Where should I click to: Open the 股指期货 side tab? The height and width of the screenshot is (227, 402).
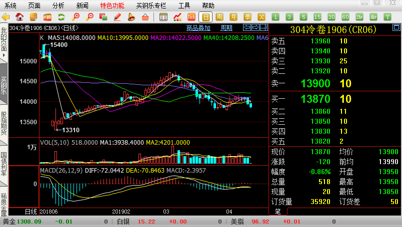point(3,123)
